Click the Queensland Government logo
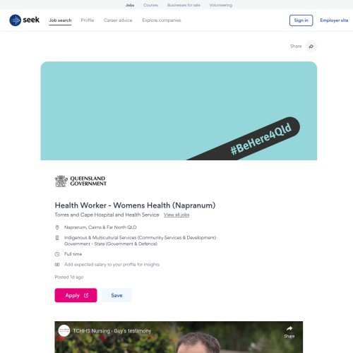353x353 pixels. 80,181
